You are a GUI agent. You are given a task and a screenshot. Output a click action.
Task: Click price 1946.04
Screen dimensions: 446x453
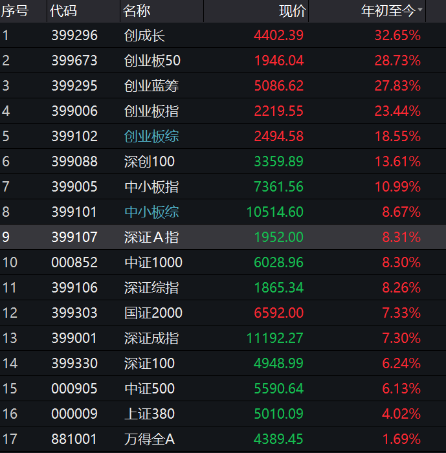pos(279,61)
